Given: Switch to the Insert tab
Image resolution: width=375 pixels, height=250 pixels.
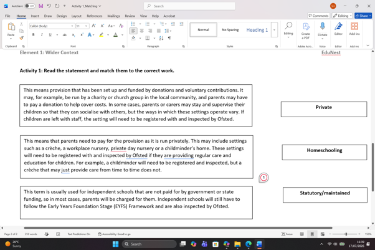Looking at the screenshot, I should pos(35,16).
